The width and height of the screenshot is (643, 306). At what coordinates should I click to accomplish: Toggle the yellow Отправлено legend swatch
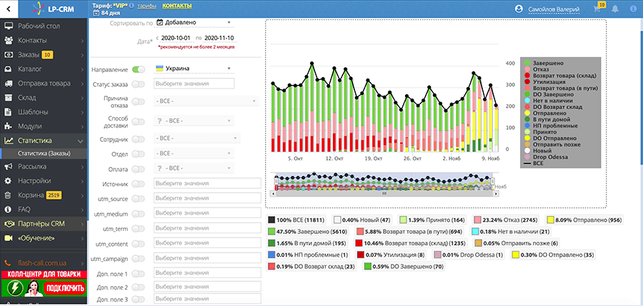pyautogui.click(x=549, y=220)
